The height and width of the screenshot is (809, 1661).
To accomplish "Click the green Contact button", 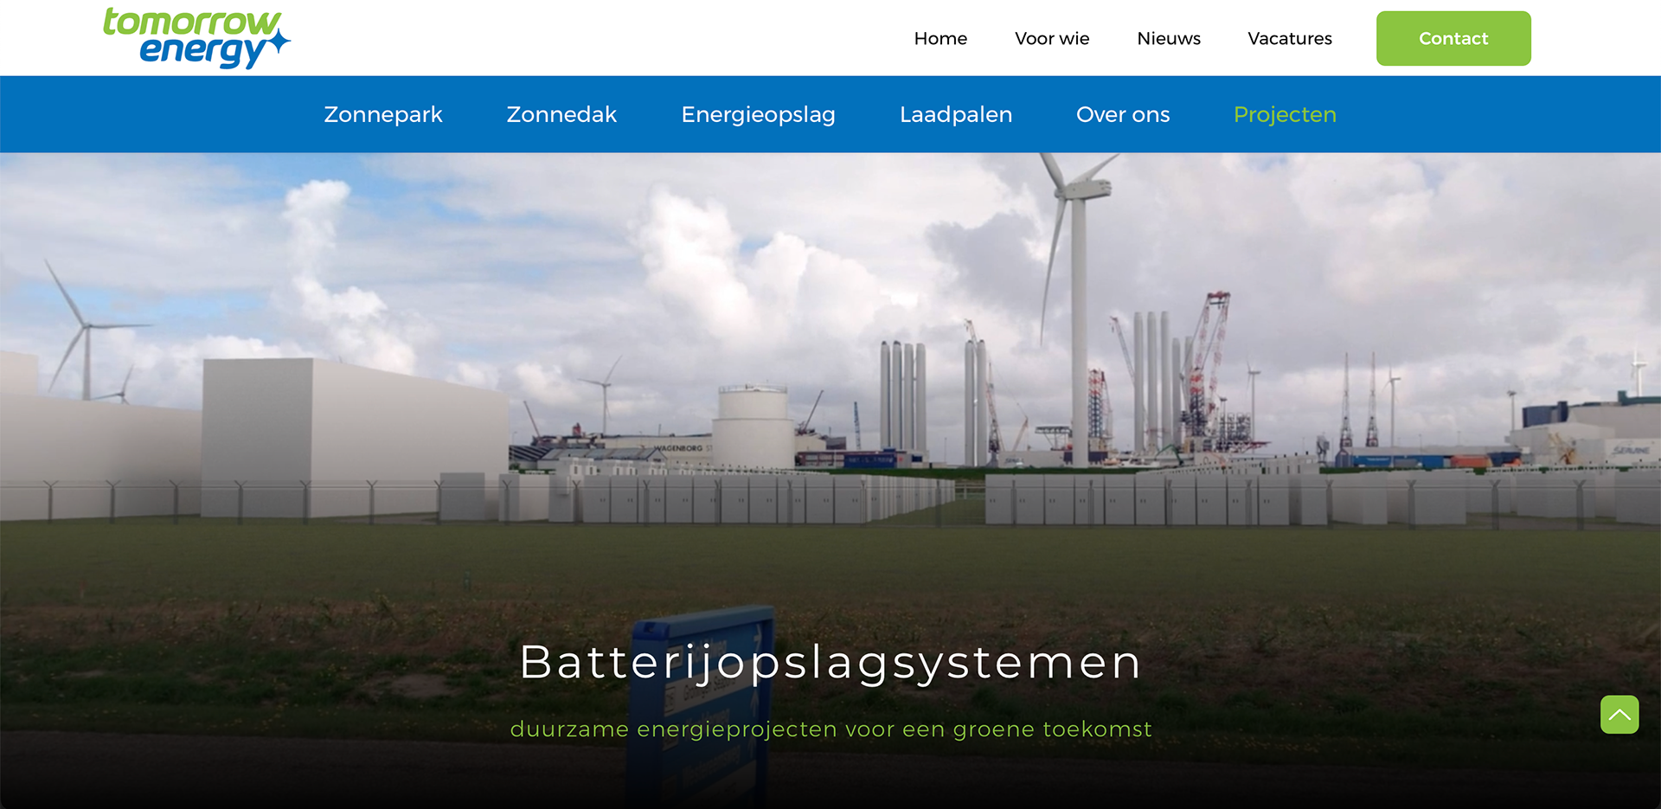I will pos(1453,38).
